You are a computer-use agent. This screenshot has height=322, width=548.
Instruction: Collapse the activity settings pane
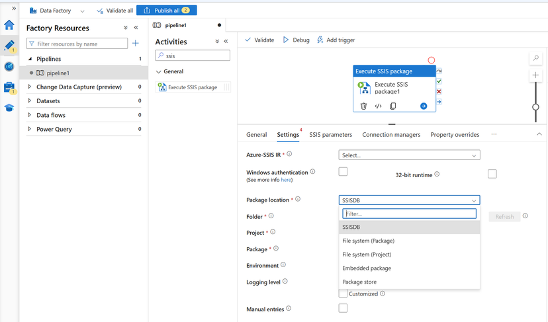(539, 134)
